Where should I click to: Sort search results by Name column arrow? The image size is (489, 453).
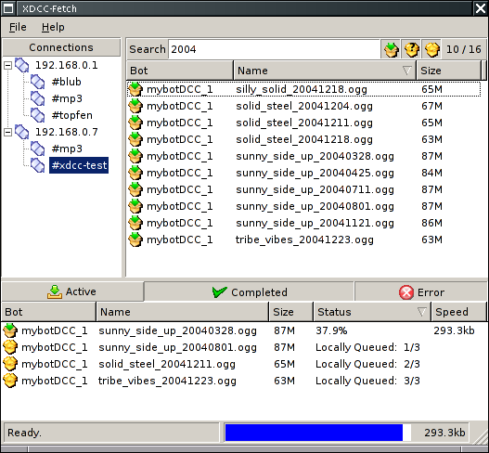pos(406,71)
